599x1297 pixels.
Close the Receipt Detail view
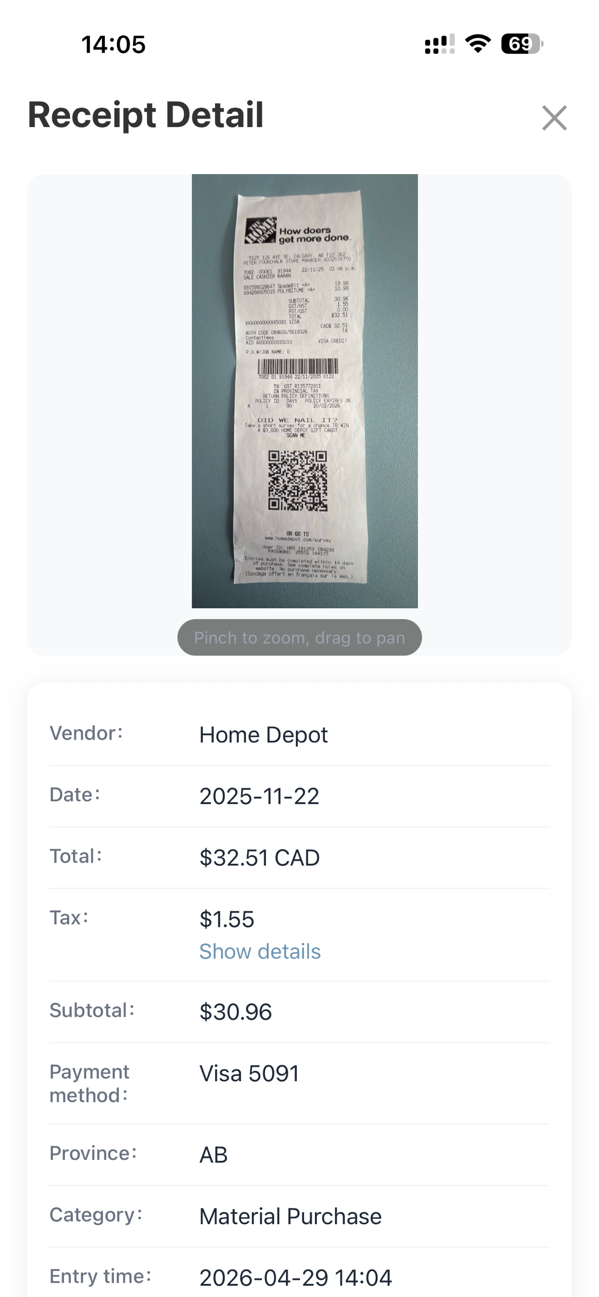click(x=554, y=118)
